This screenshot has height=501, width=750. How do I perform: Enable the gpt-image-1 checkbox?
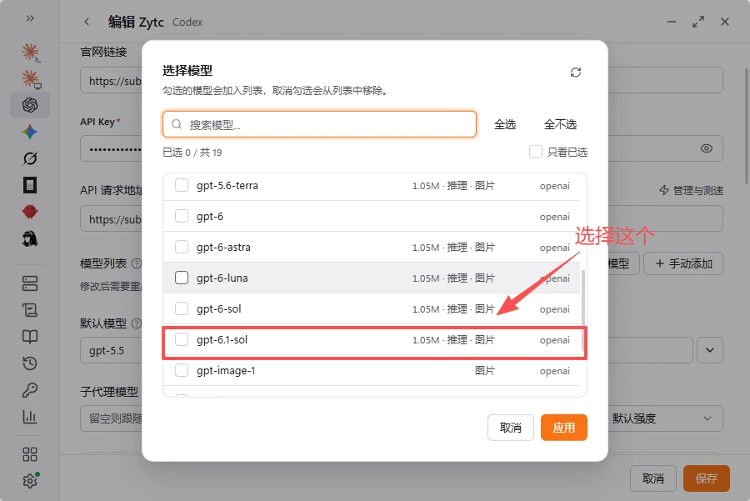[182, 370]
